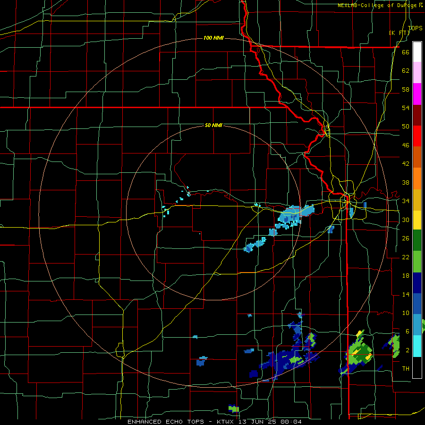Click the legend value 26
Screen dimensions: 425x425
coord(406,238)
